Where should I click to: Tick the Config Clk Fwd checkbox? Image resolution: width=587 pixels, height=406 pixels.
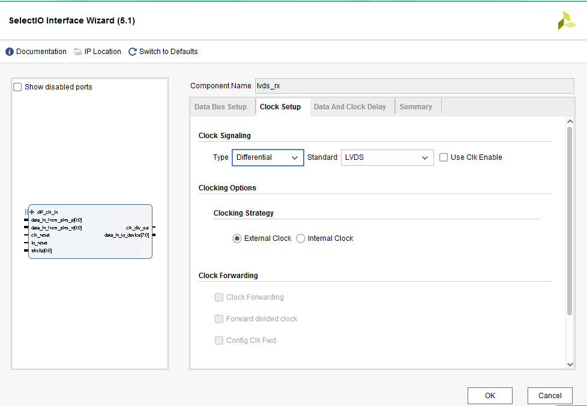219,341
